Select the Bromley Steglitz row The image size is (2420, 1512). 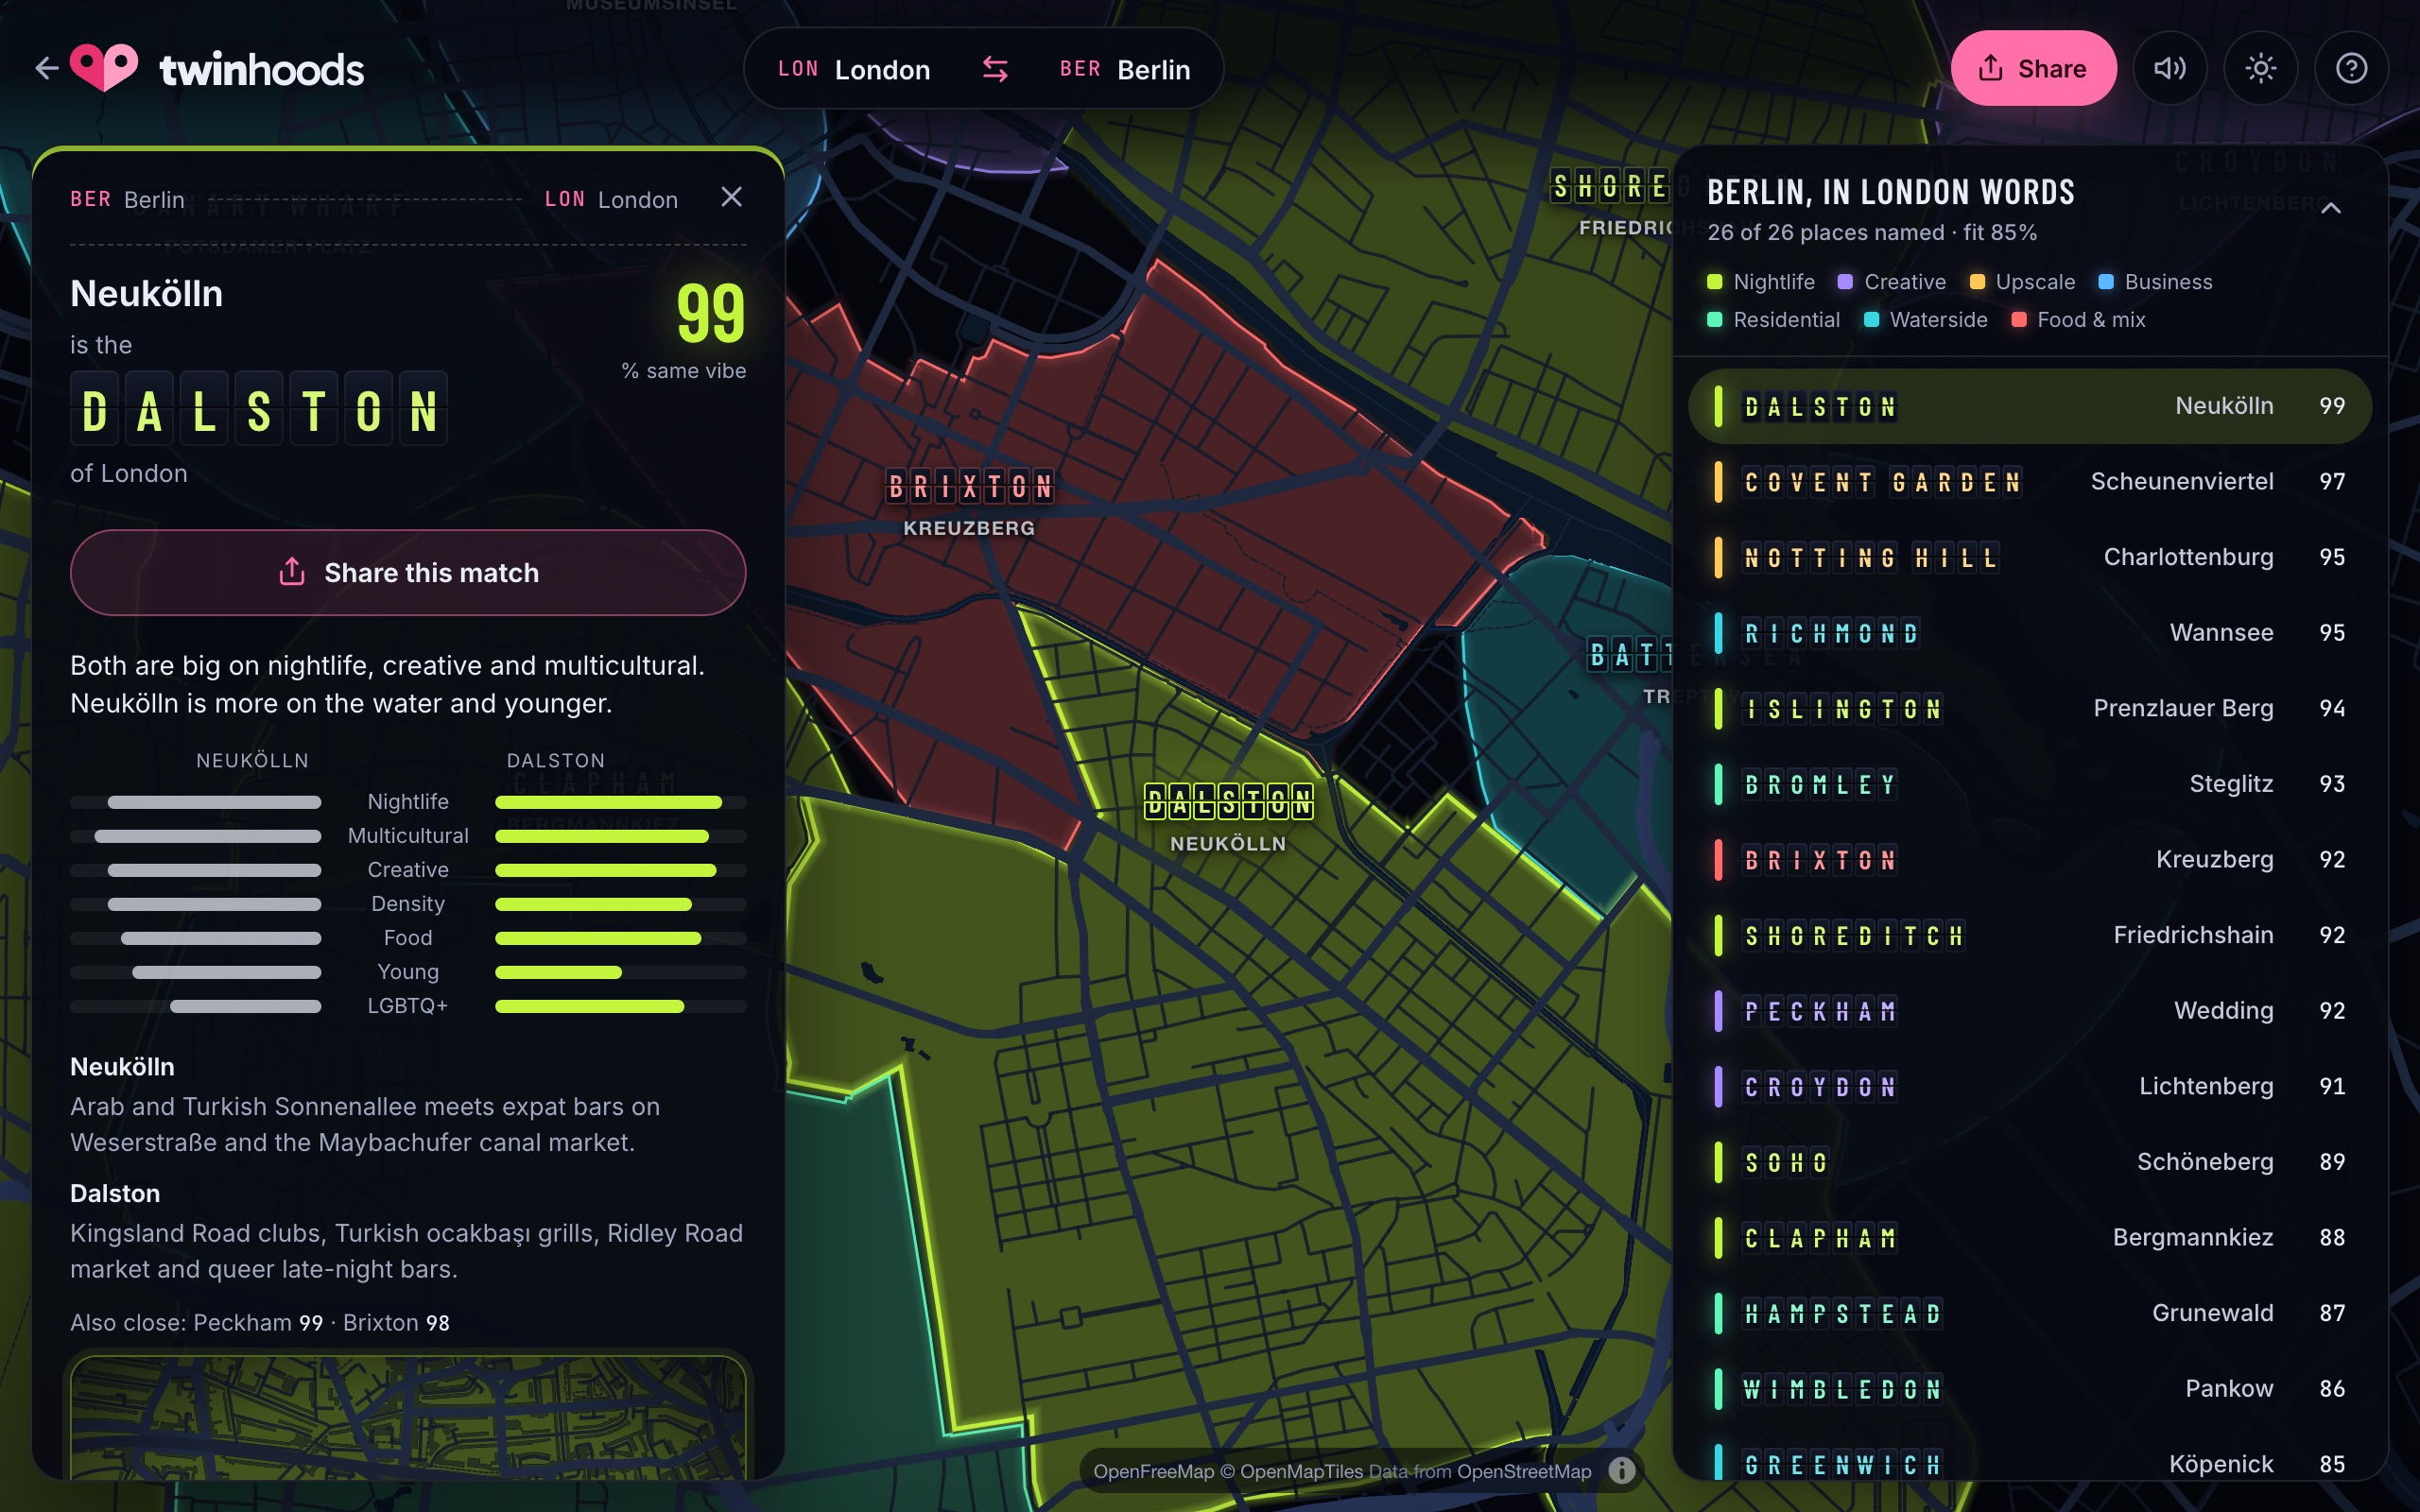[x=2029, y=784]
